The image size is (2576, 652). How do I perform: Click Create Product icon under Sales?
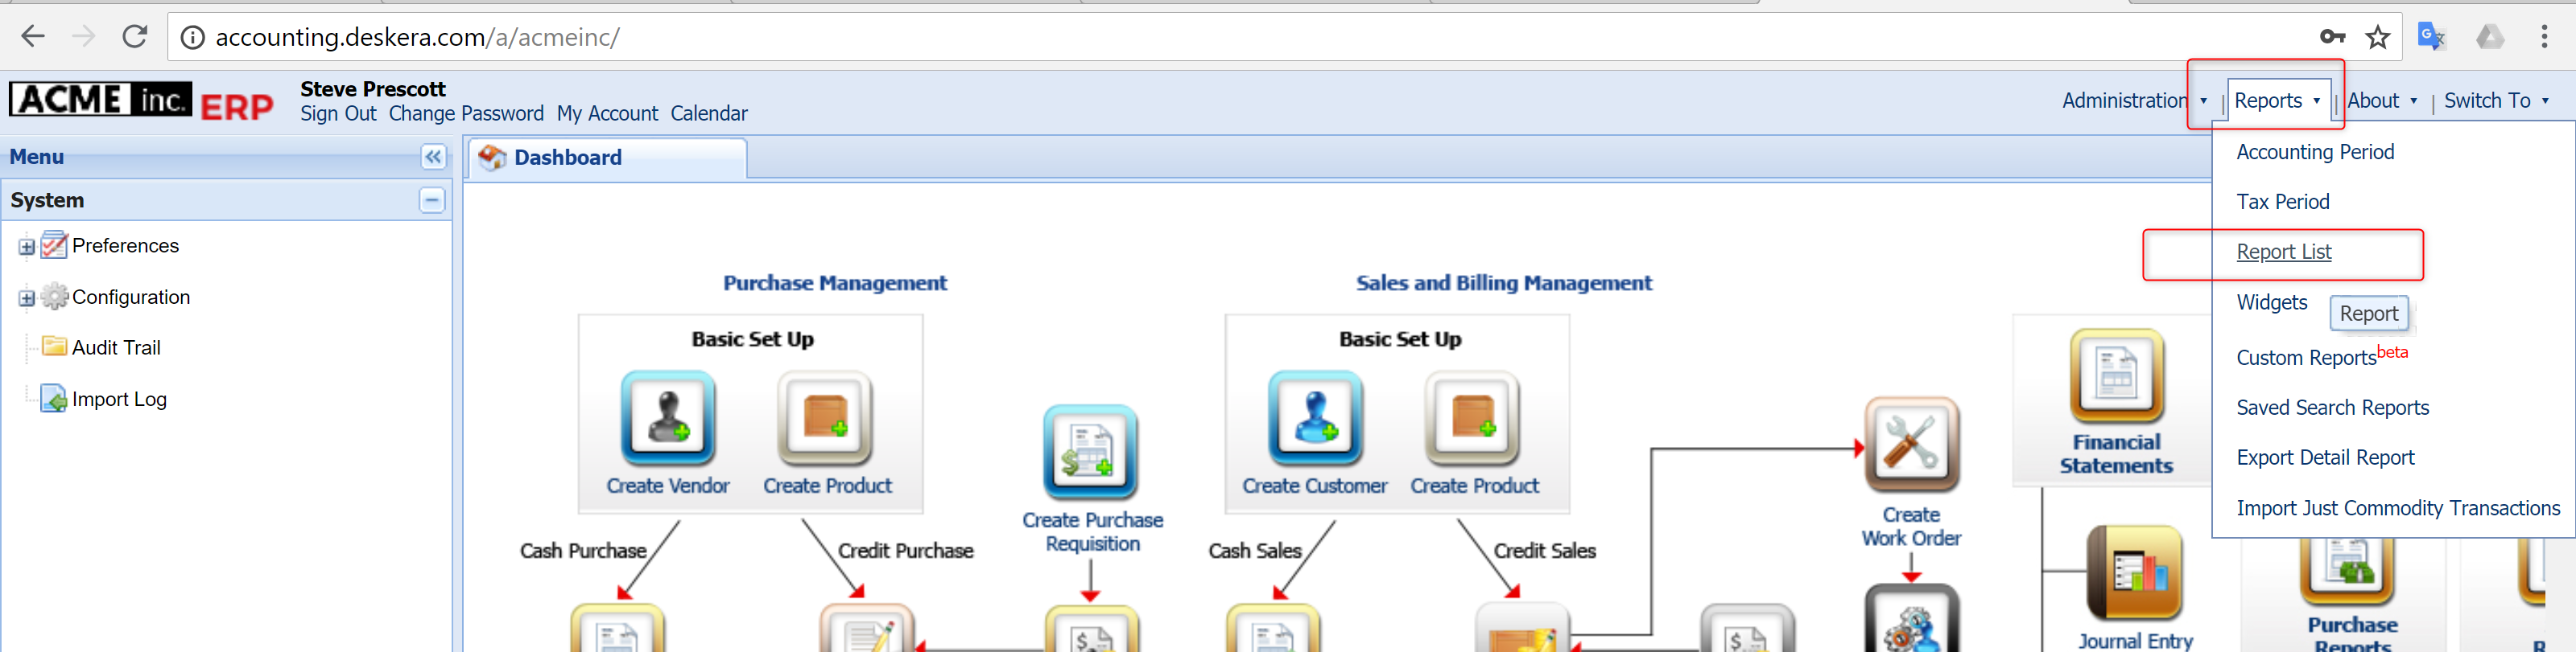tap(1473, 418)
